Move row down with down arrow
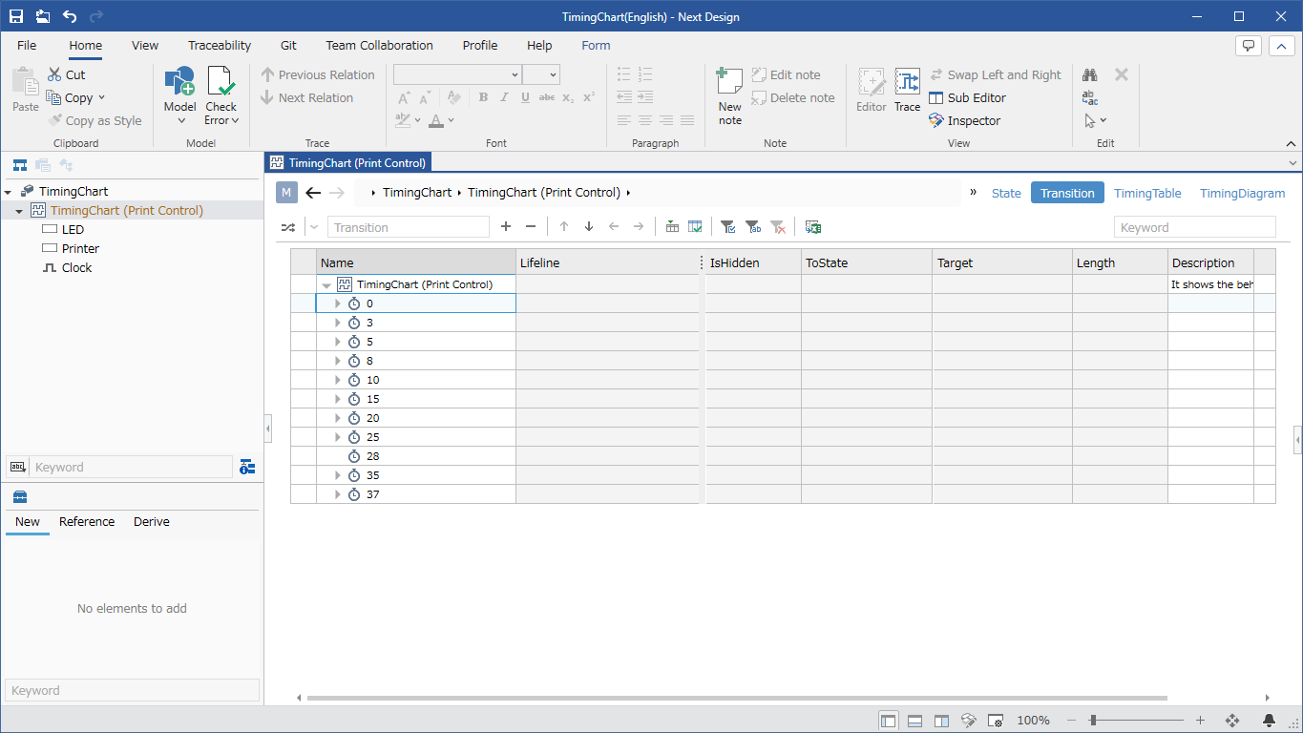 (x=589, y=226)
